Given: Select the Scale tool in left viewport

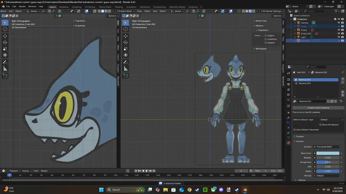Looking at the screenshot, I should click(x=5, y=49).
